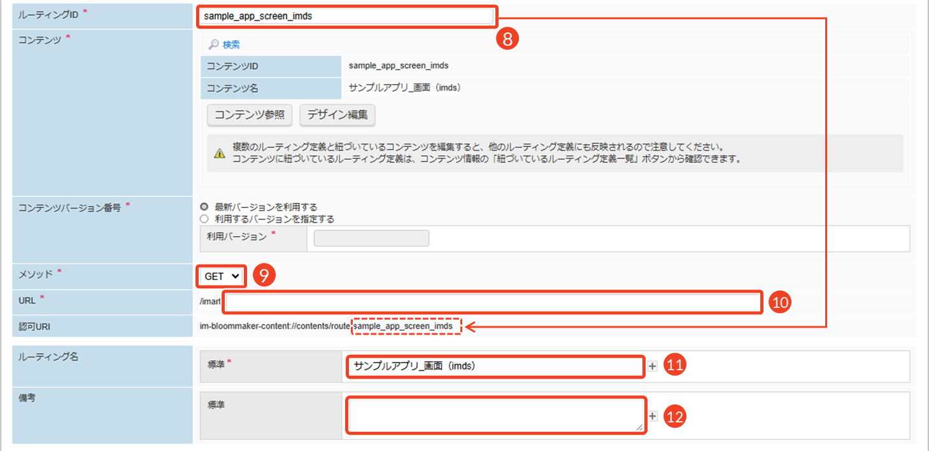The width and height of the screenshot is (929, 451).
Task: Open the GET method dropdown
Action: click(x=222, y=276)
